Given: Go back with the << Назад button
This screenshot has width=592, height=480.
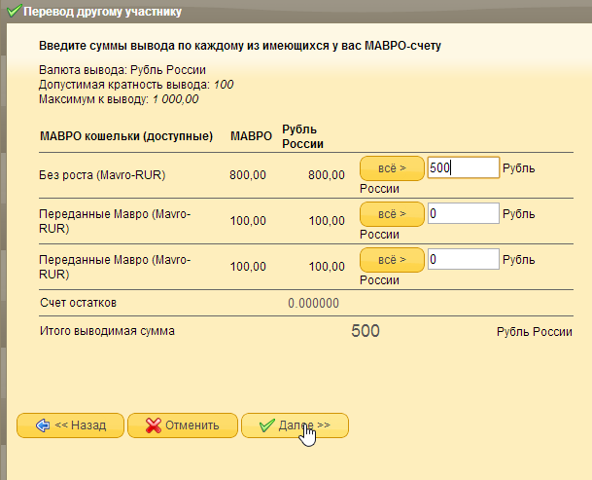Looking at the screenshot, I should click(x=70, y=425).
